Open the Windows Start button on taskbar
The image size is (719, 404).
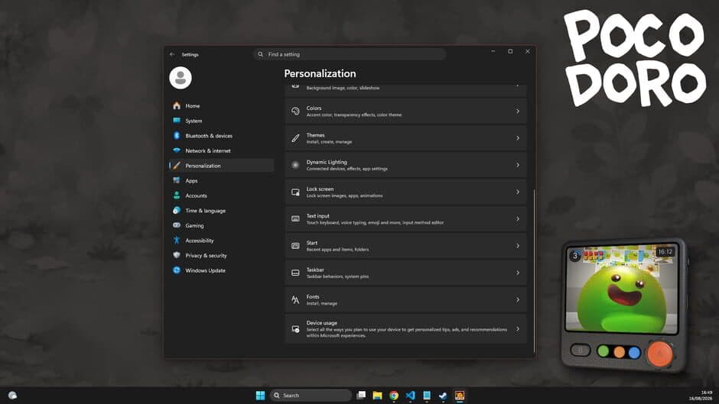(260, 396)
